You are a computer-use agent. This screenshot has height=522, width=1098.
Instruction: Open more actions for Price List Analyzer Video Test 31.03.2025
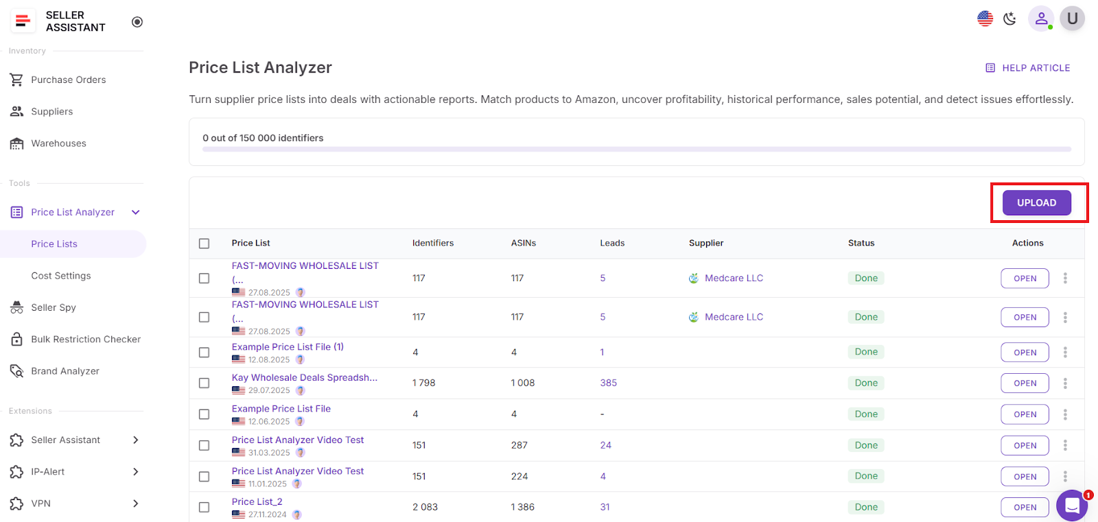(x=1065, y=446)
